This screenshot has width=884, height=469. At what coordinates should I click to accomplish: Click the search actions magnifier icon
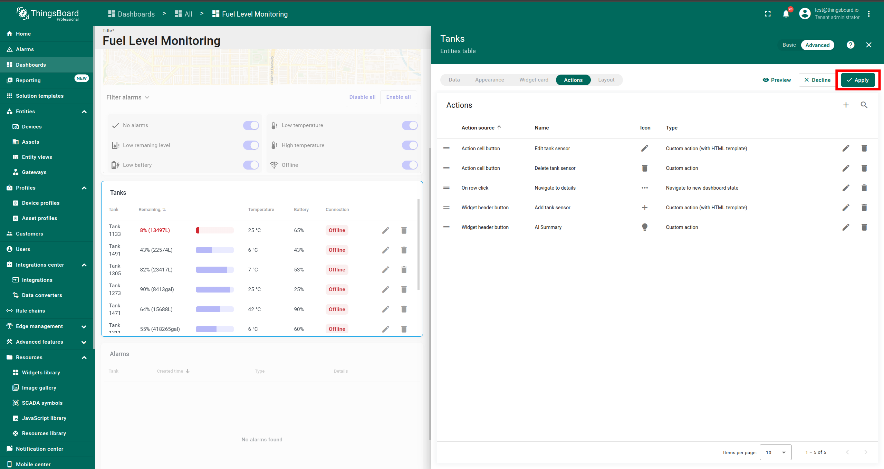point(864,105)
